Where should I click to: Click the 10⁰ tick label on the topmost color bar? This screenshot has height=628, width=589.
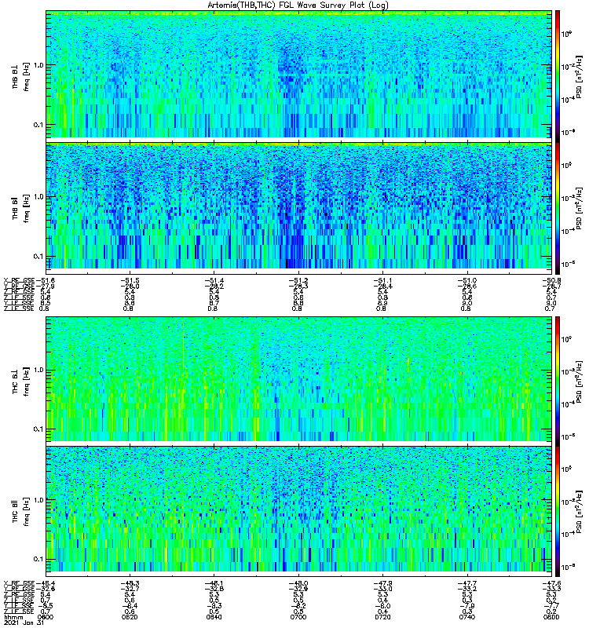(x=566, y=34)
